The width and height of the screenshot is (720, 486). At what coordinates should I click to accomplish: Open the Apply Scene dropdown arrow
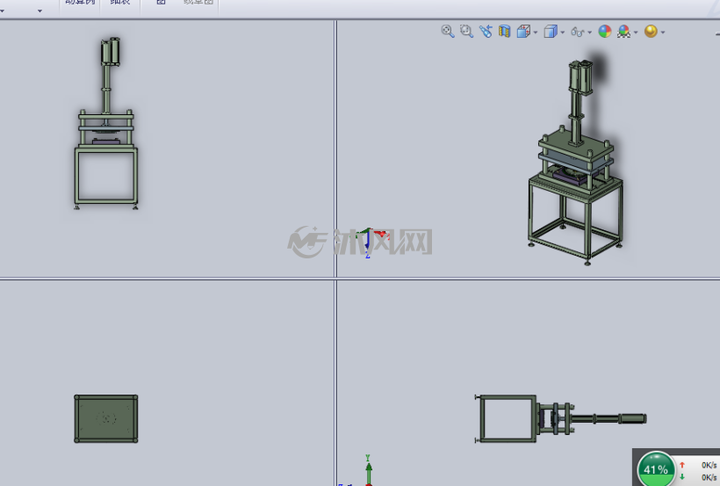click(636, 33)
